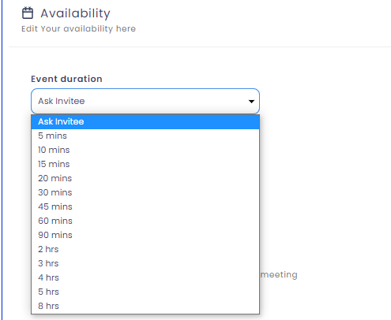This screenshot has width=391, height=320.
Task: Select 20 mins event duration
Action: tap(145, 178)
